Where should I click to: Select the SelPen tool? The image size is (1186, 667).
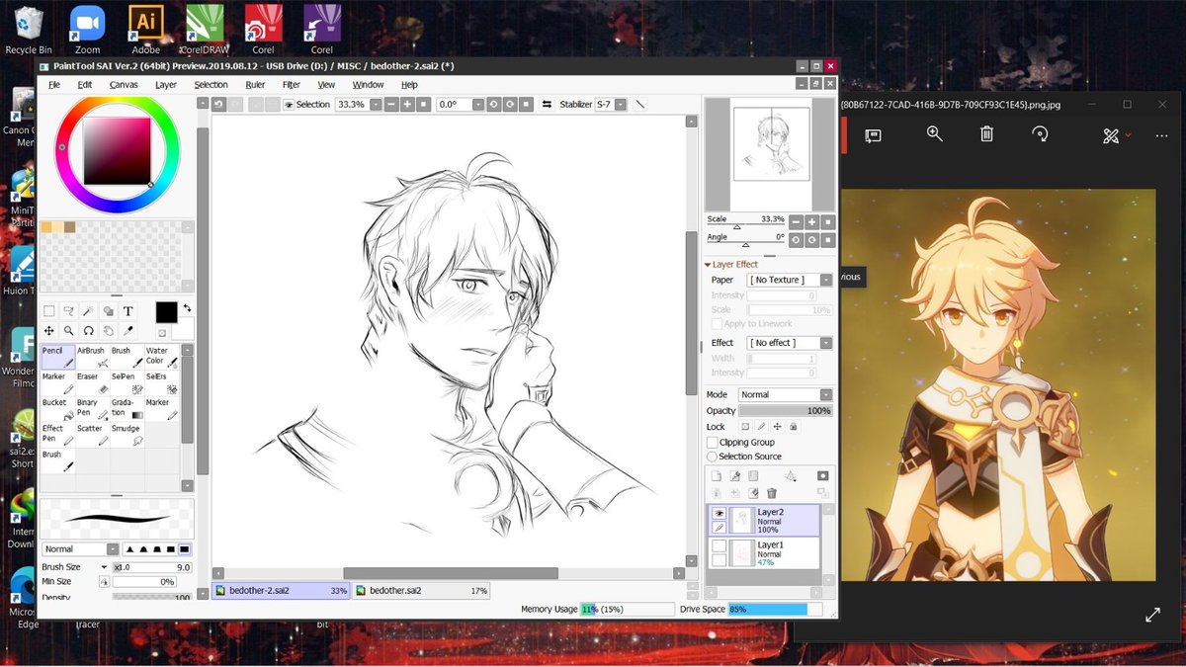127,382
